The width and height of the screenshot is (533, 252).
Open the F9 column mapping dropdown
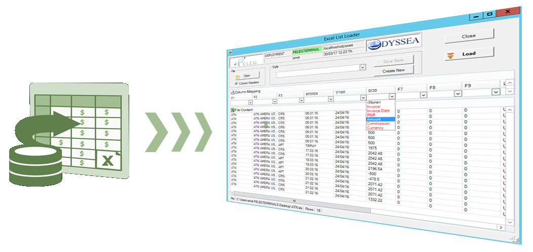(x=496, y=92)
